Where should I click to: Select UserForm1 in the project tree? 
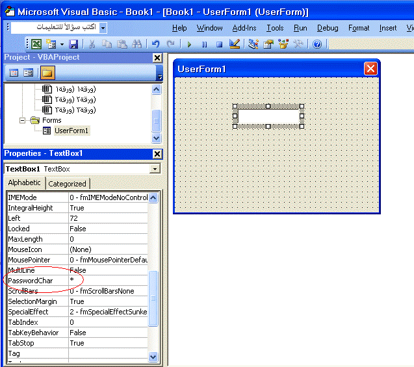coord(71,131)
